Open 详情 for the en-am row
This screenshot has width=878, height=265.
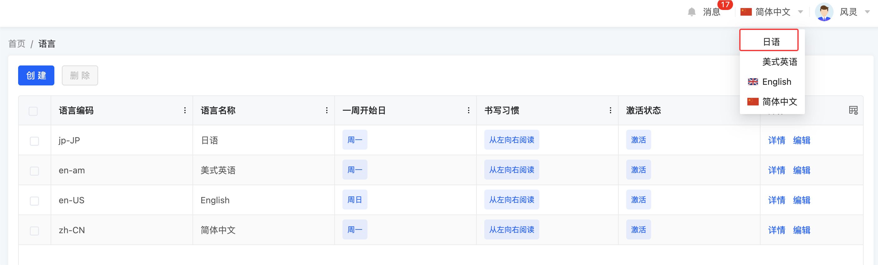point(776,170)
